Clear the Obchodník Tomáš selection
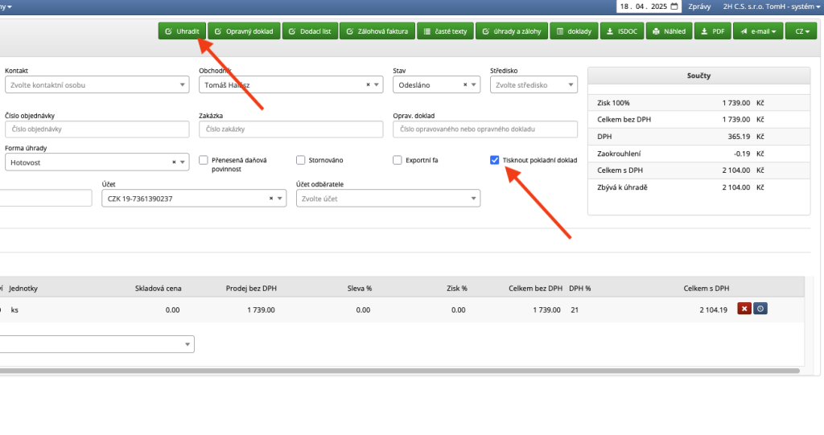The width and height of the screenshot is (824, 435). pos(368,84)
